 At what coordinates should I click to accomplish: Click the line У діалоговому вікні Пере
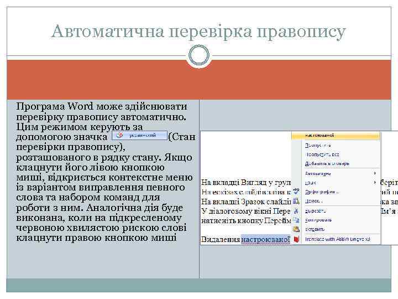[245, 212]
